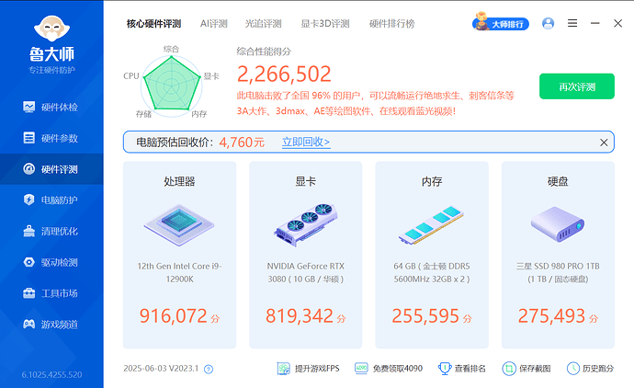Click 保存截图 screenshot icon
634x388 pixels.
[509, 369]
